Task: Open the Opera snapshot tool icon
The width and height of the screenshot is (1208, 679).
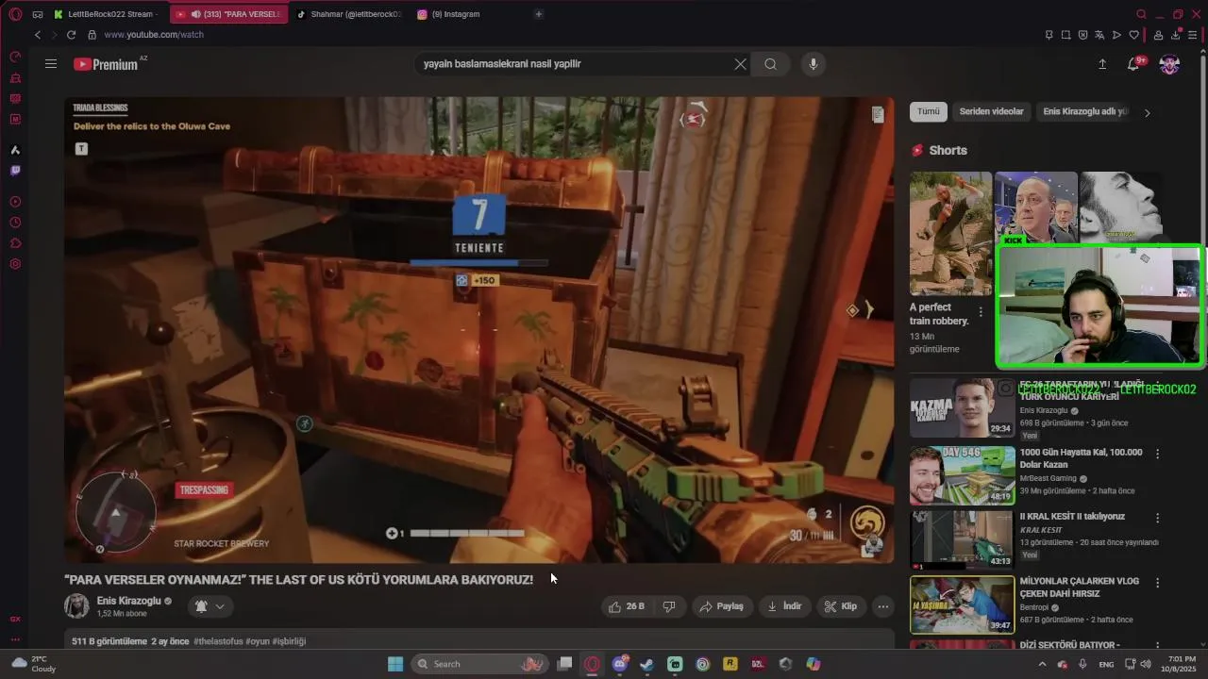Action: tap(1065, 35)
